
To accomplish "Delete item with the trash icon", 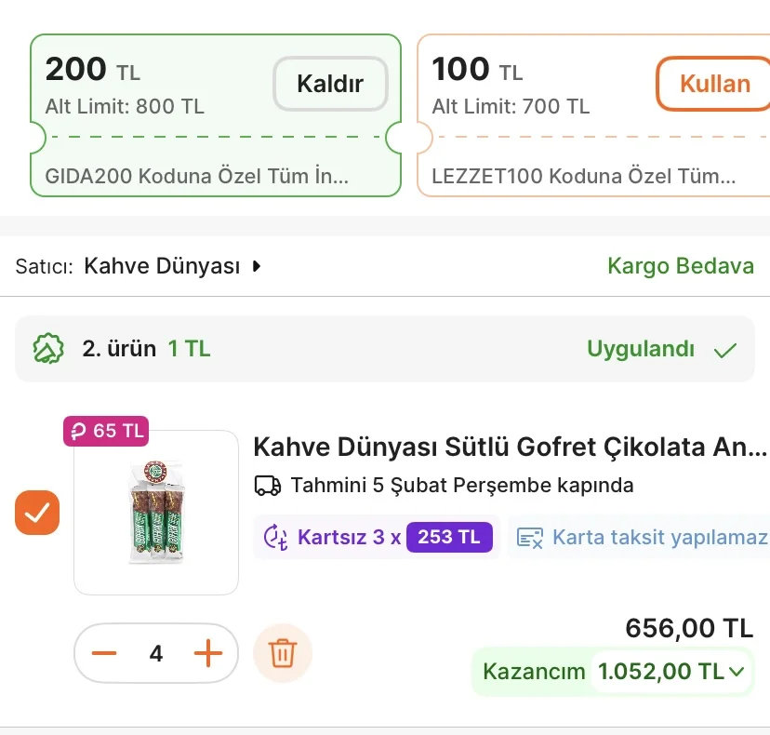I will click(x=282, y=653).
